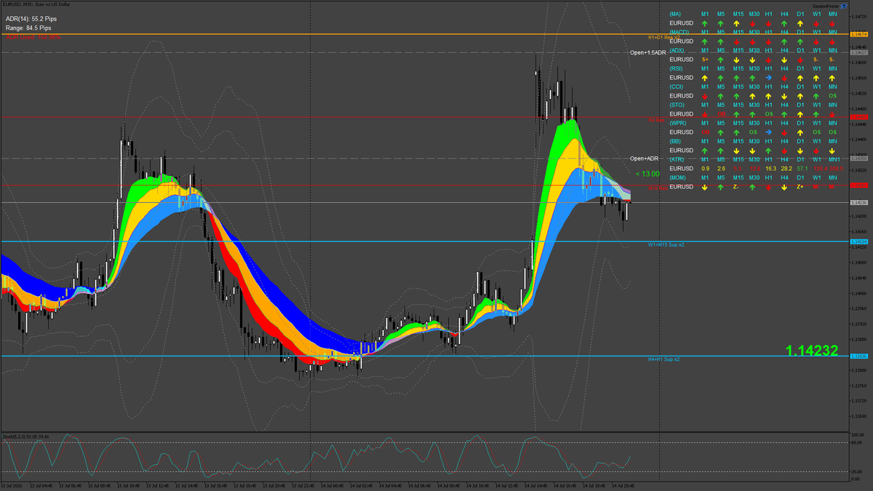Click the CCI row M1 red down arrow

pyautogui.click(x=705, y=96)
